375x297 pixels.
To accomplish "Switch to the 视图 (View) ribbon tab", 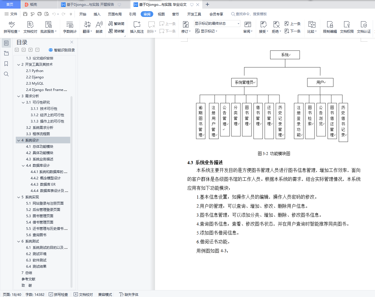I will [161, 14].
